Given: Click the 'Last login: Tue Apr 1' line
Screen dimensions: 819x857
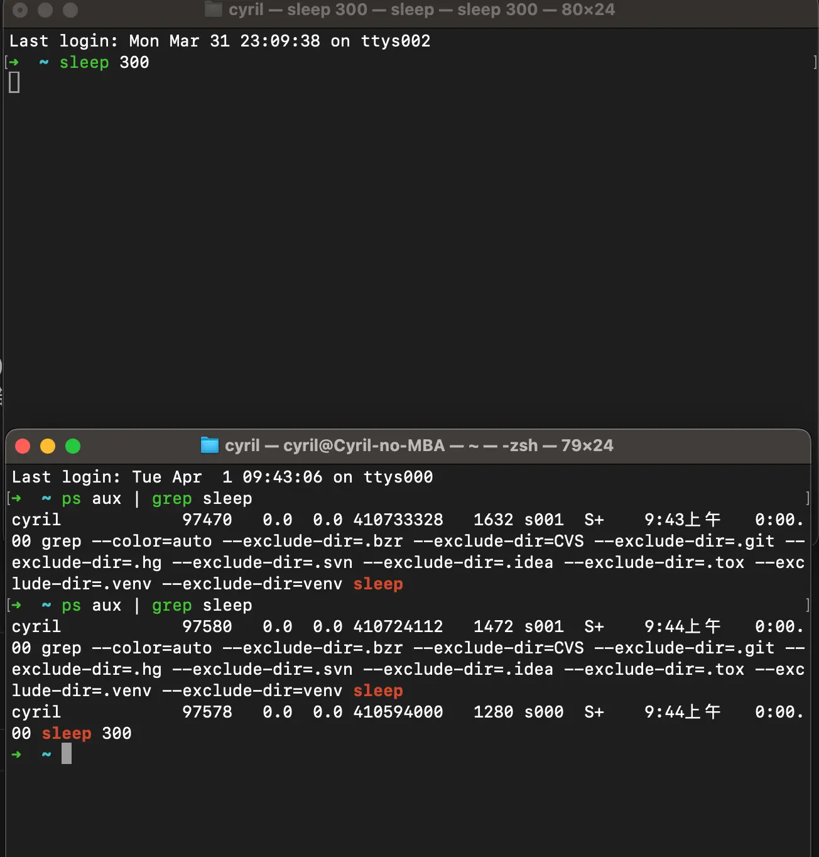Looking at the screenshot, I should coord(222,477).
